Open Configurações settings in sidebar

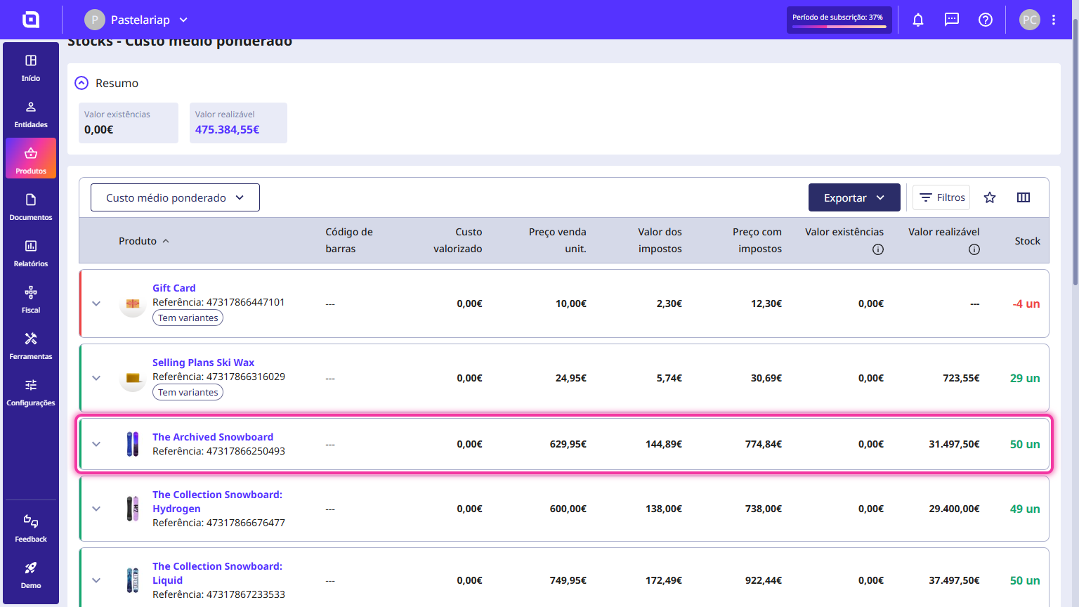[31, 392]
